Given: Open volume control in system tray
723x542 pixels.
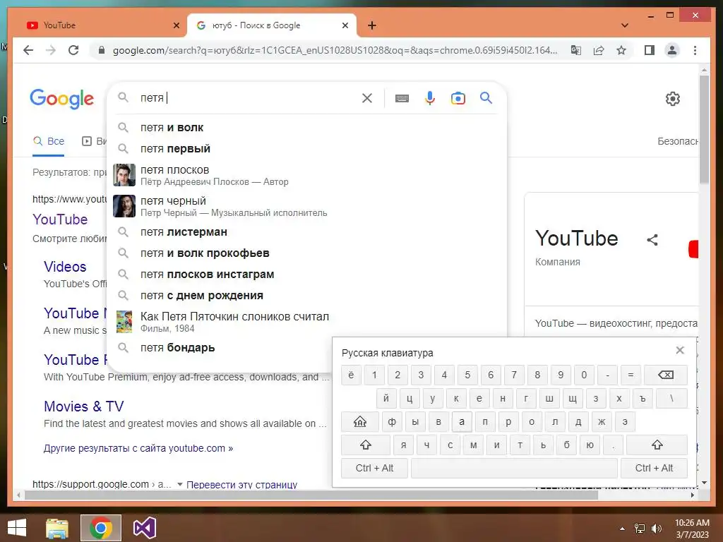Looking at the screenshot, I should click(x=656, y=528).
